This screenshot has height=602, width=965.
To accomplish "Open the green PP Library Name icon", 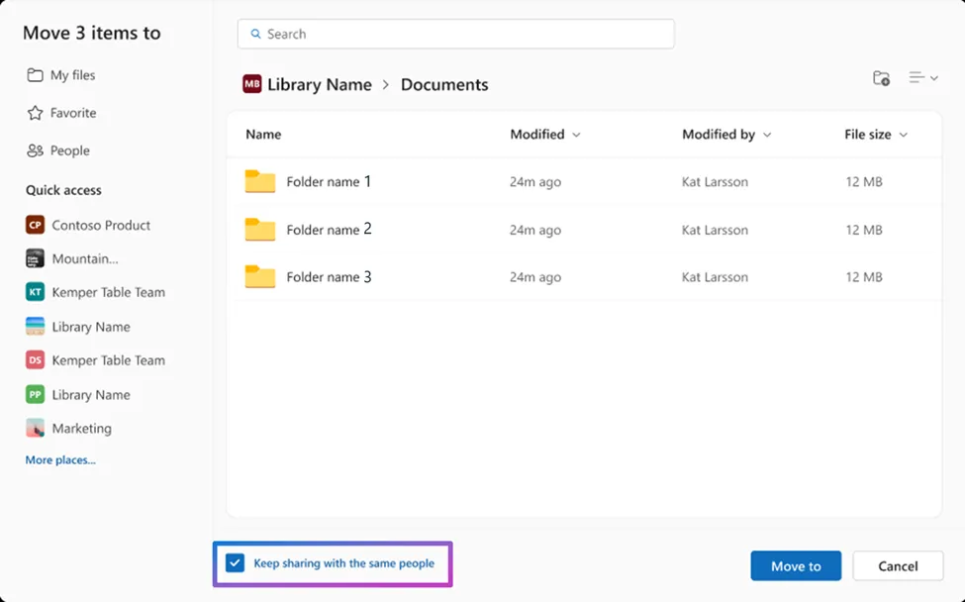I will point(36,394).
